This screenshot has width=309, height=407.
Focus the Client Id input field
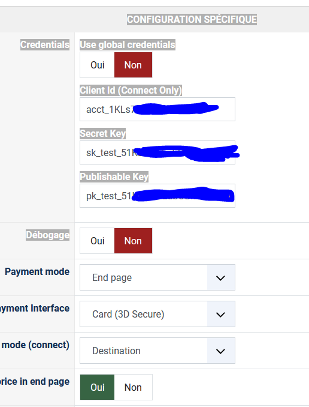point(157,109)
